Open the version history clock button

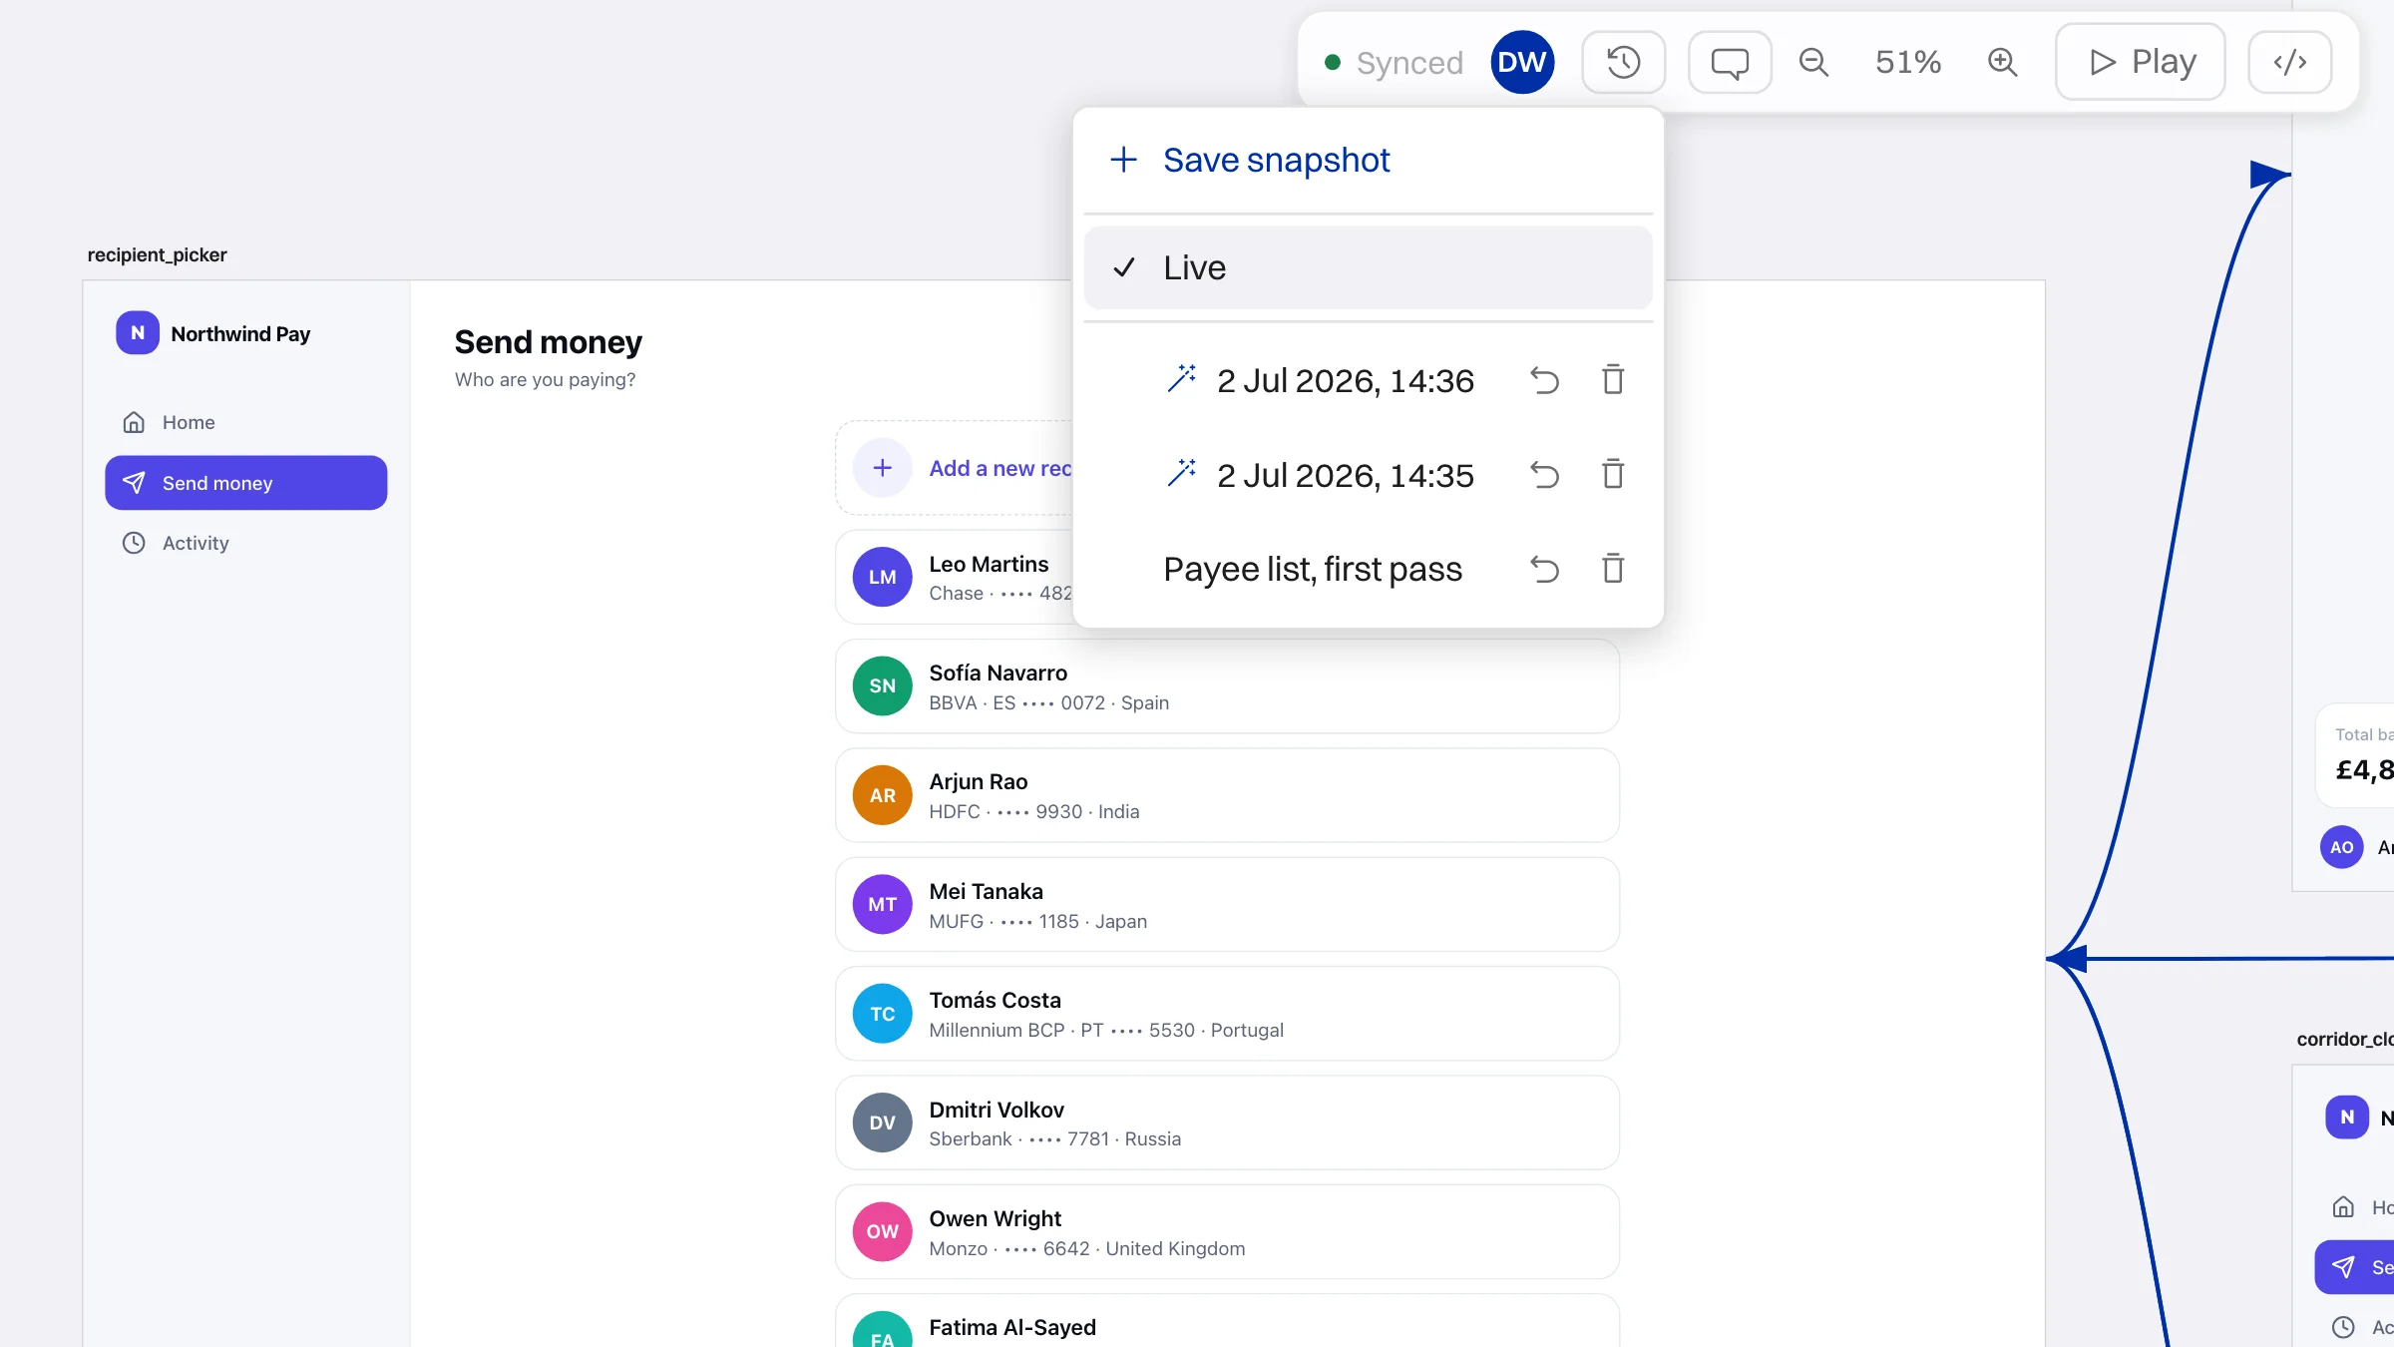(x=1623, y=62)
